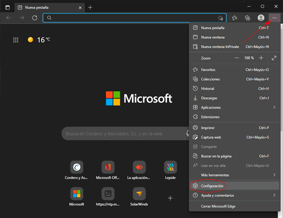Expand Más herramientas submenu
Screen dimensions: 283x218
(x=234, y=175)
